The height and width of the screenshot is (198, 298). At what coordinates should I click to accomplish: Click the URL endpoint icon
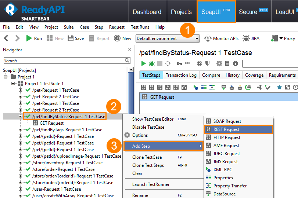point(187,63)
